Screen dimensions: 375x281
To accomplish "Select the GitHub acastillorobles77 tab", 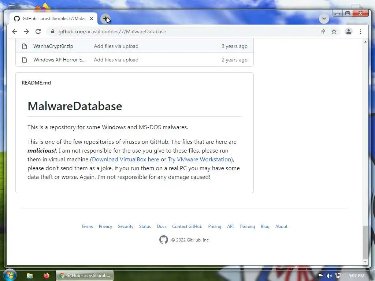I will [53, 19].
